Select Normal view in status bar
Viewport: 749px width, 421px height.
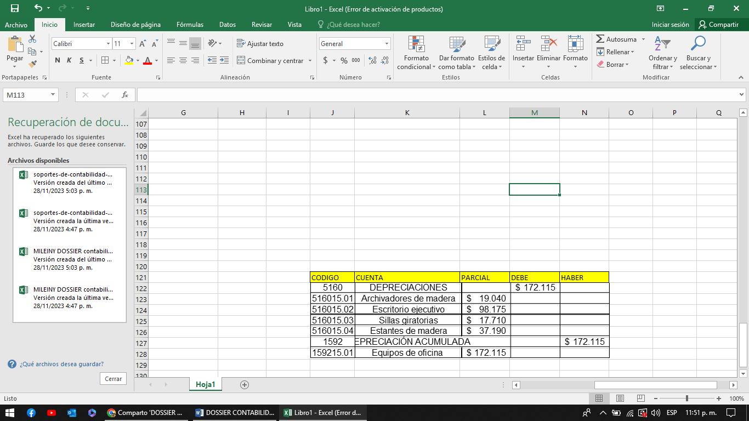click(599, 398)
